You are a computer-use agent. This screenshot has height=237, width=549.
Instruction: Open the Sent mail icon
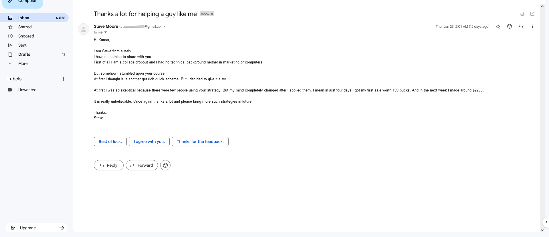point(10,45)
